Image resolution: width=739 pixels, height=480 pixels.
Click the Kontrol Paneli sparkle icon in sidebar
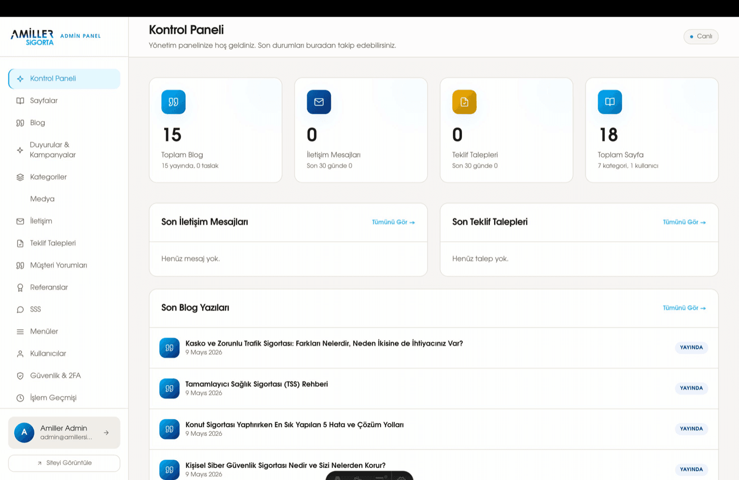[x=20, y=79]
